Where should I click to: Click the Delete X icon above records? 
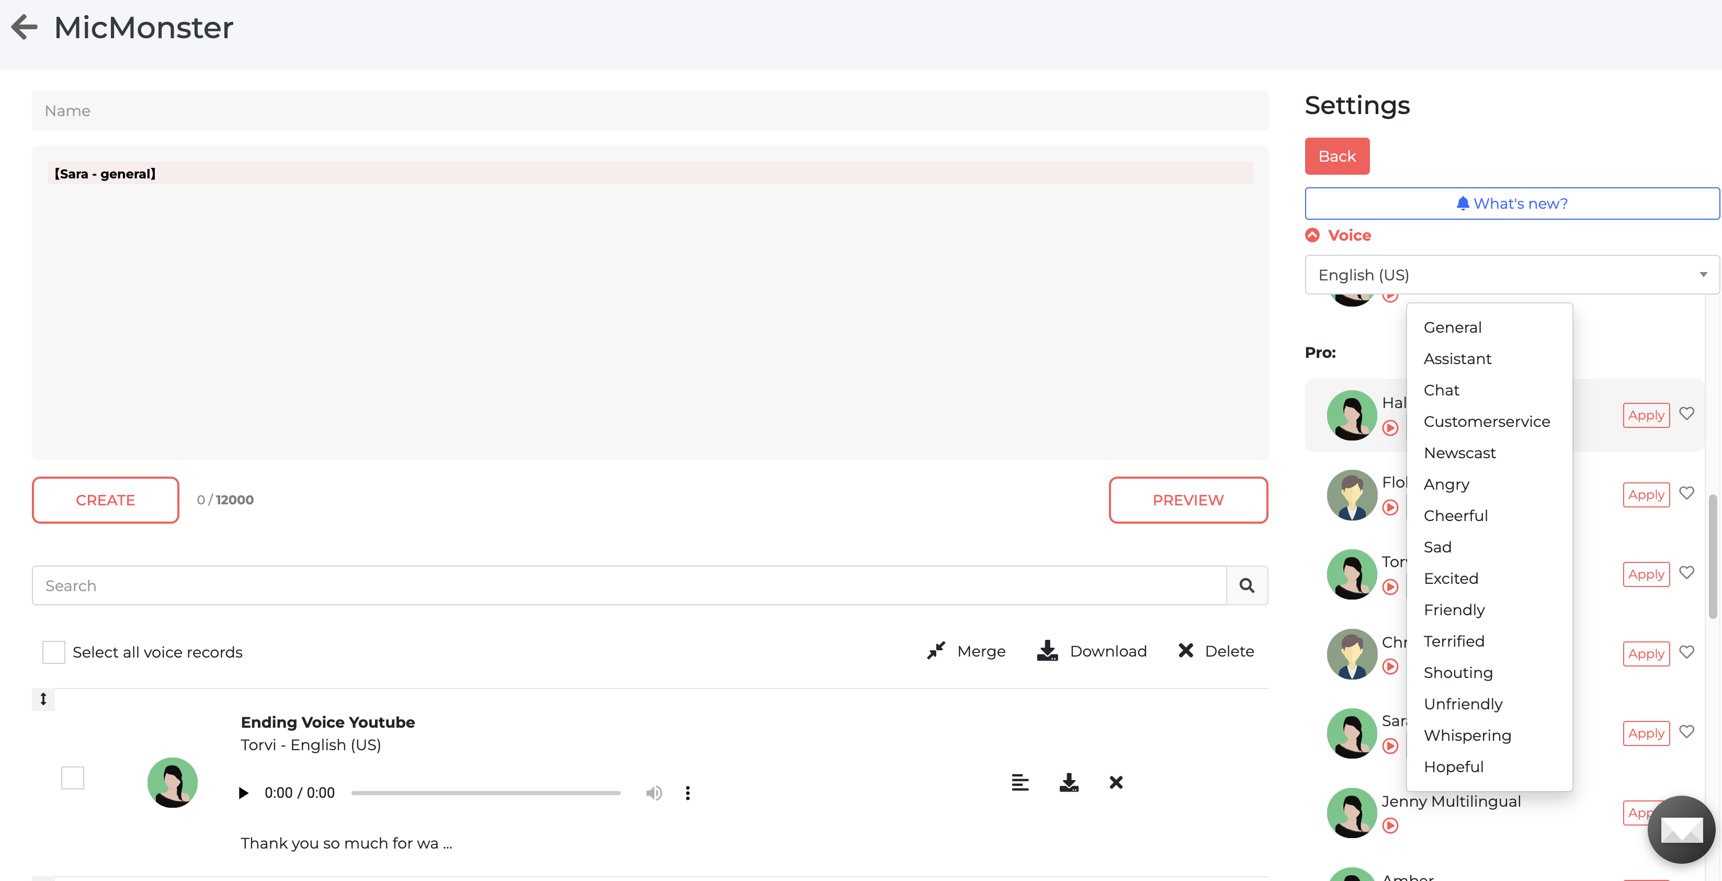(1186, 650)
